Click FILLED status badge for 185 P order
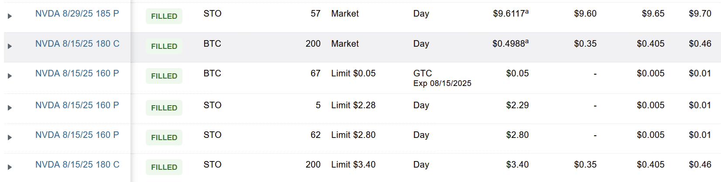721x182 pixels. 164,16
